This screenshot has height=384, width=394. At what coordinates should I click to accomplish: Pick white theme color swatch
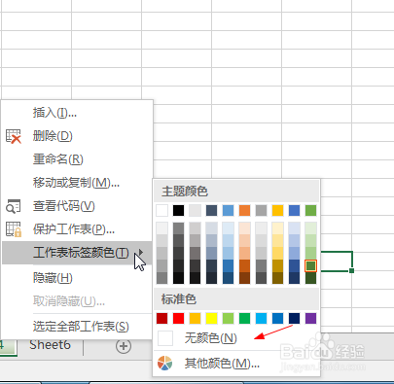click(162, 210)
